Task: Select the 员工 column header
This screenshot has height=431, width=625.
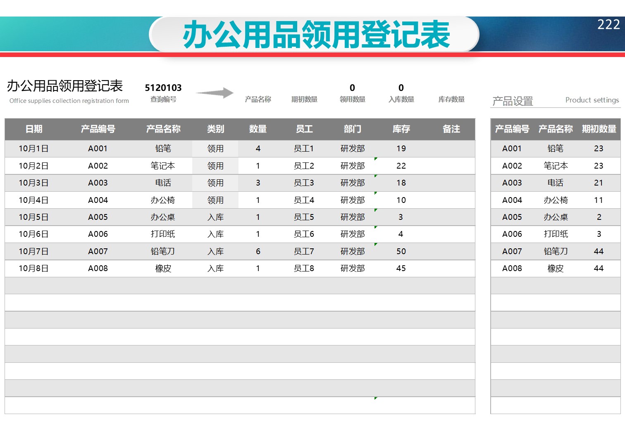Action: coord(304,129)
